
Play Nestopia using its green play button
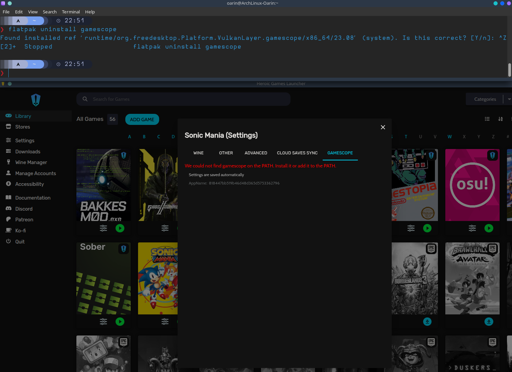(x=427, y=228)
